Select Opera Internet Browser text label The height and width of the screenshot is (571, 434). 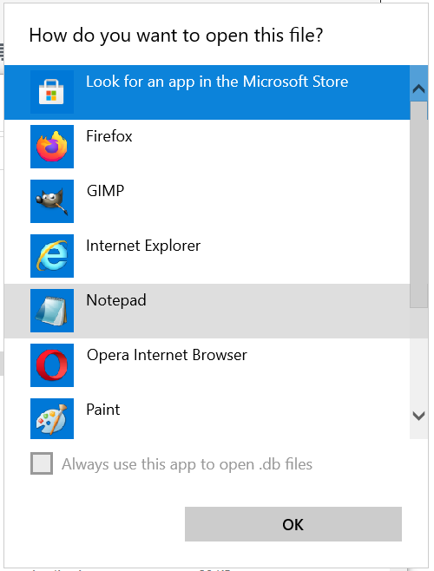tap(167, 355)
